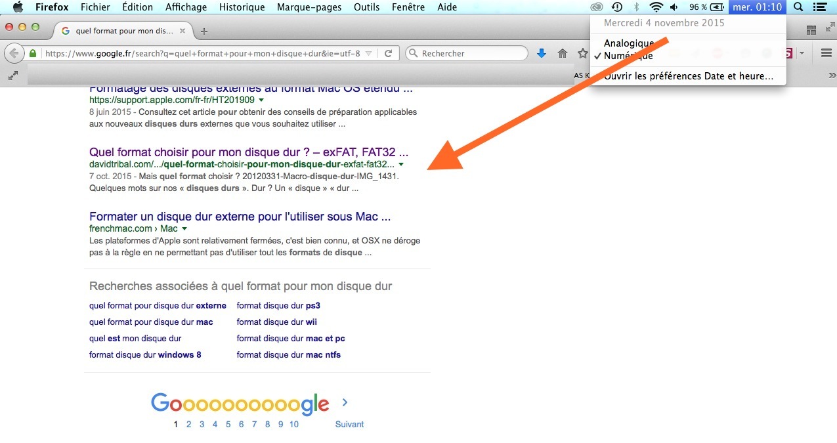
Task: Open the Édition menu
Action: point(137,7)
